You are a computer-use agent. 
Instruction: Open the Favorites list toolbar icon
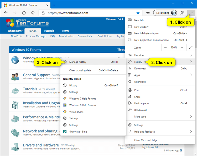tap(148, 13)
